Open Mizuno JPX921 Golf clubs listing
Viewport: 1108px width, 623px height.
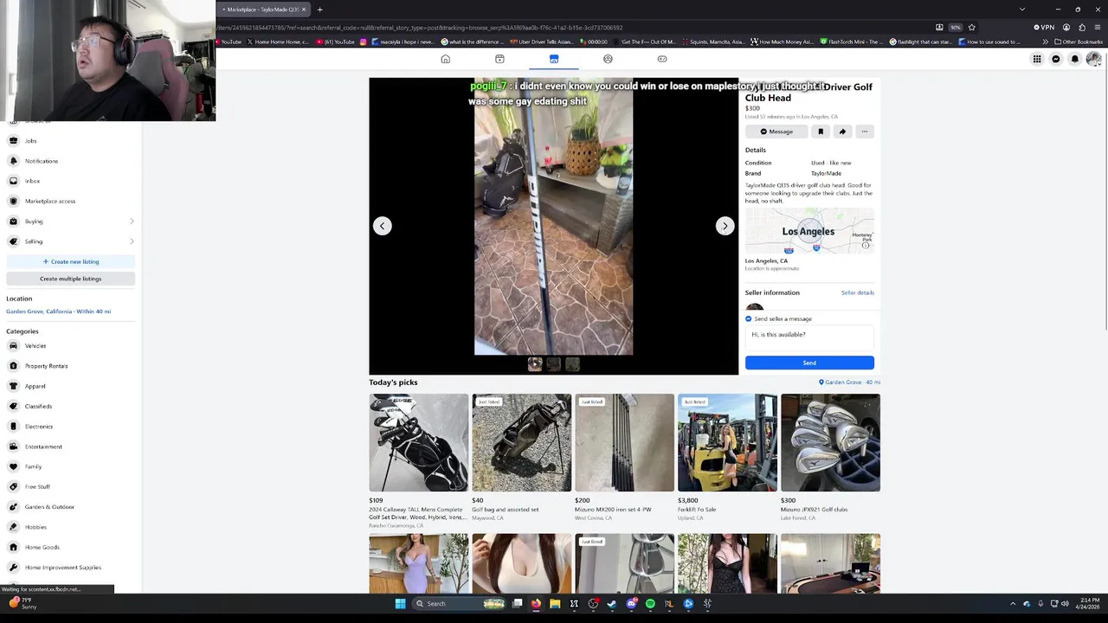830,458
